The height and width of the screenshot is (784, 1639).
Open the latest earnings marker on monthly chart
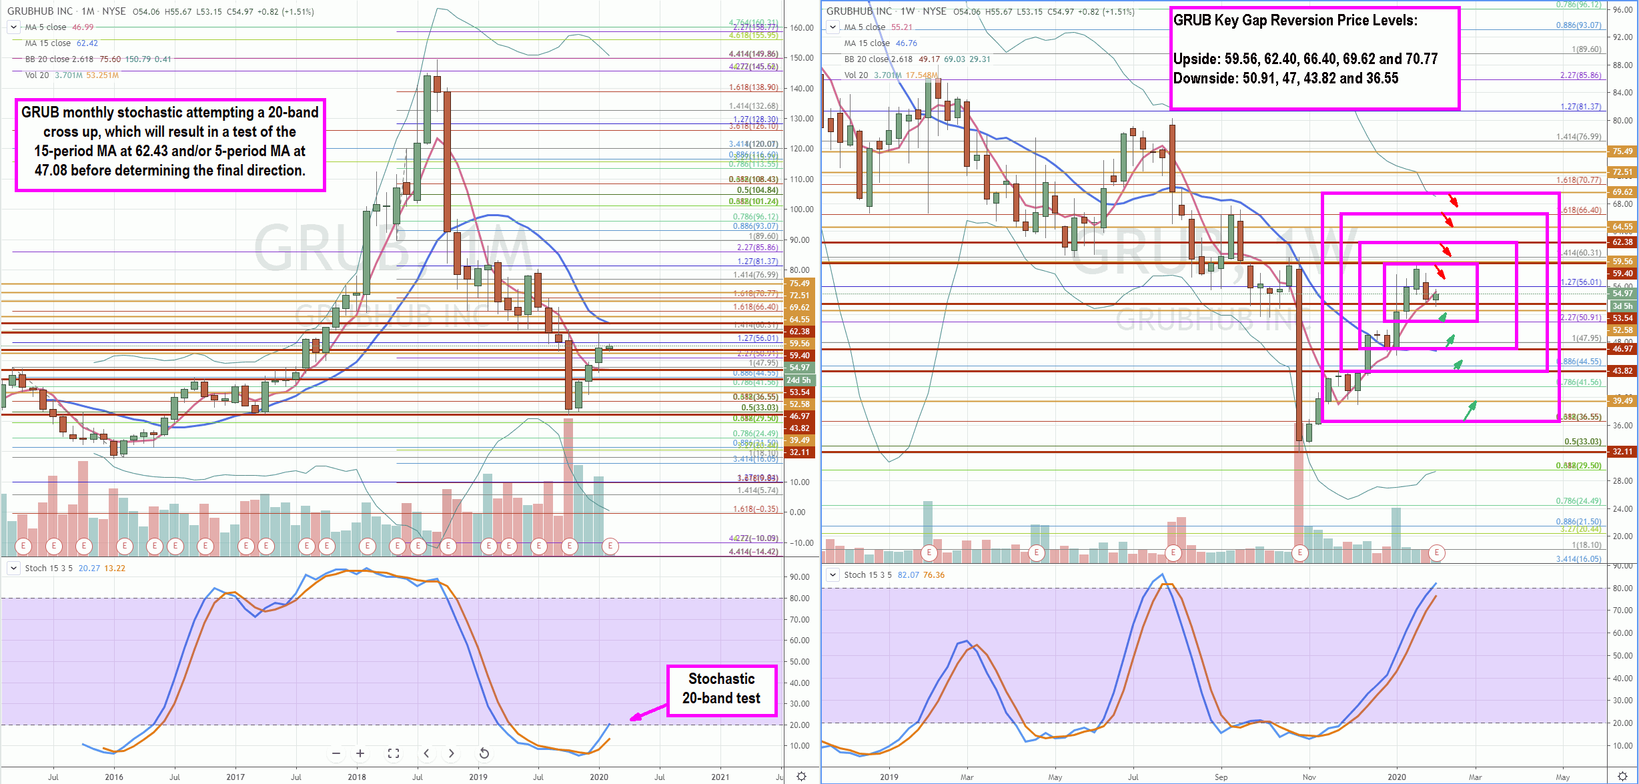(x=610, y=546)
